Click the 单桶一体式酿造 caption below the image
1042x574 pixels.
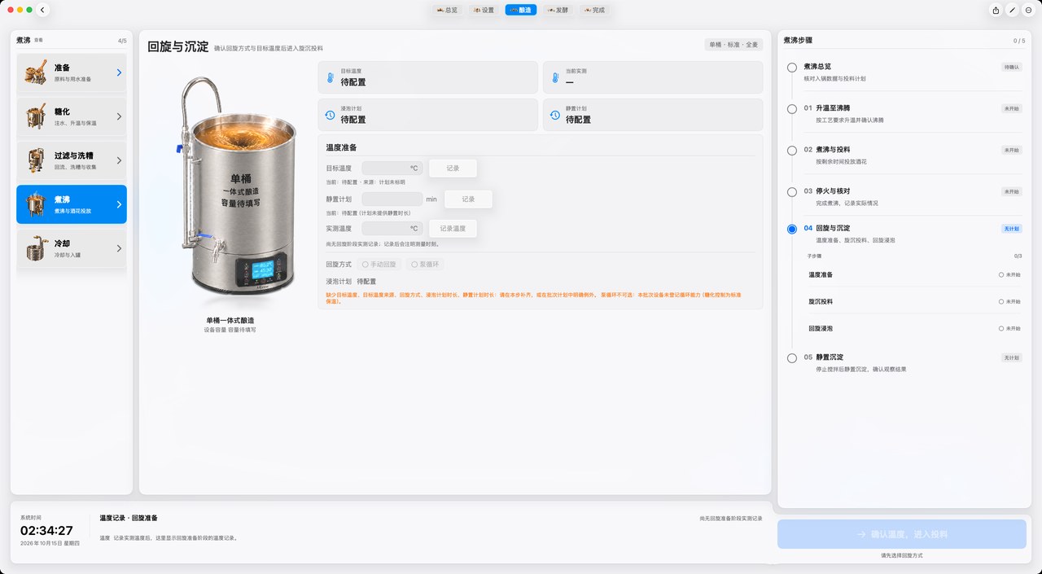230,321
